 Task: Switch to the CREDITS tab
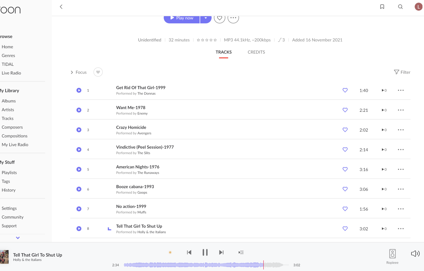click(x=256, y=52)
